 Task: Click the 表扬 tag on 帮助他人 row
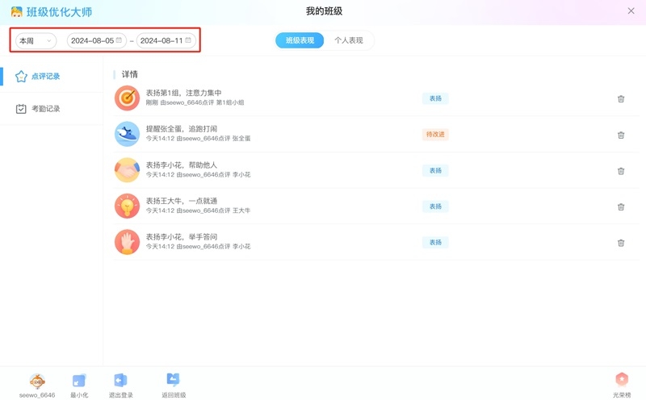[435, 170]
